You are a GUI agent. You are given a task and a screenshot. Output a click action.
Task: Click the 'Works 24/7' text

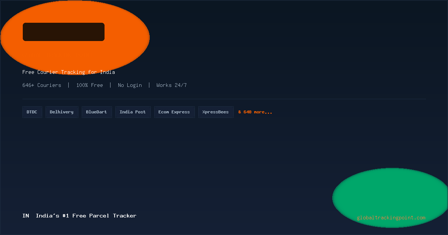click(x=172, y=85)
